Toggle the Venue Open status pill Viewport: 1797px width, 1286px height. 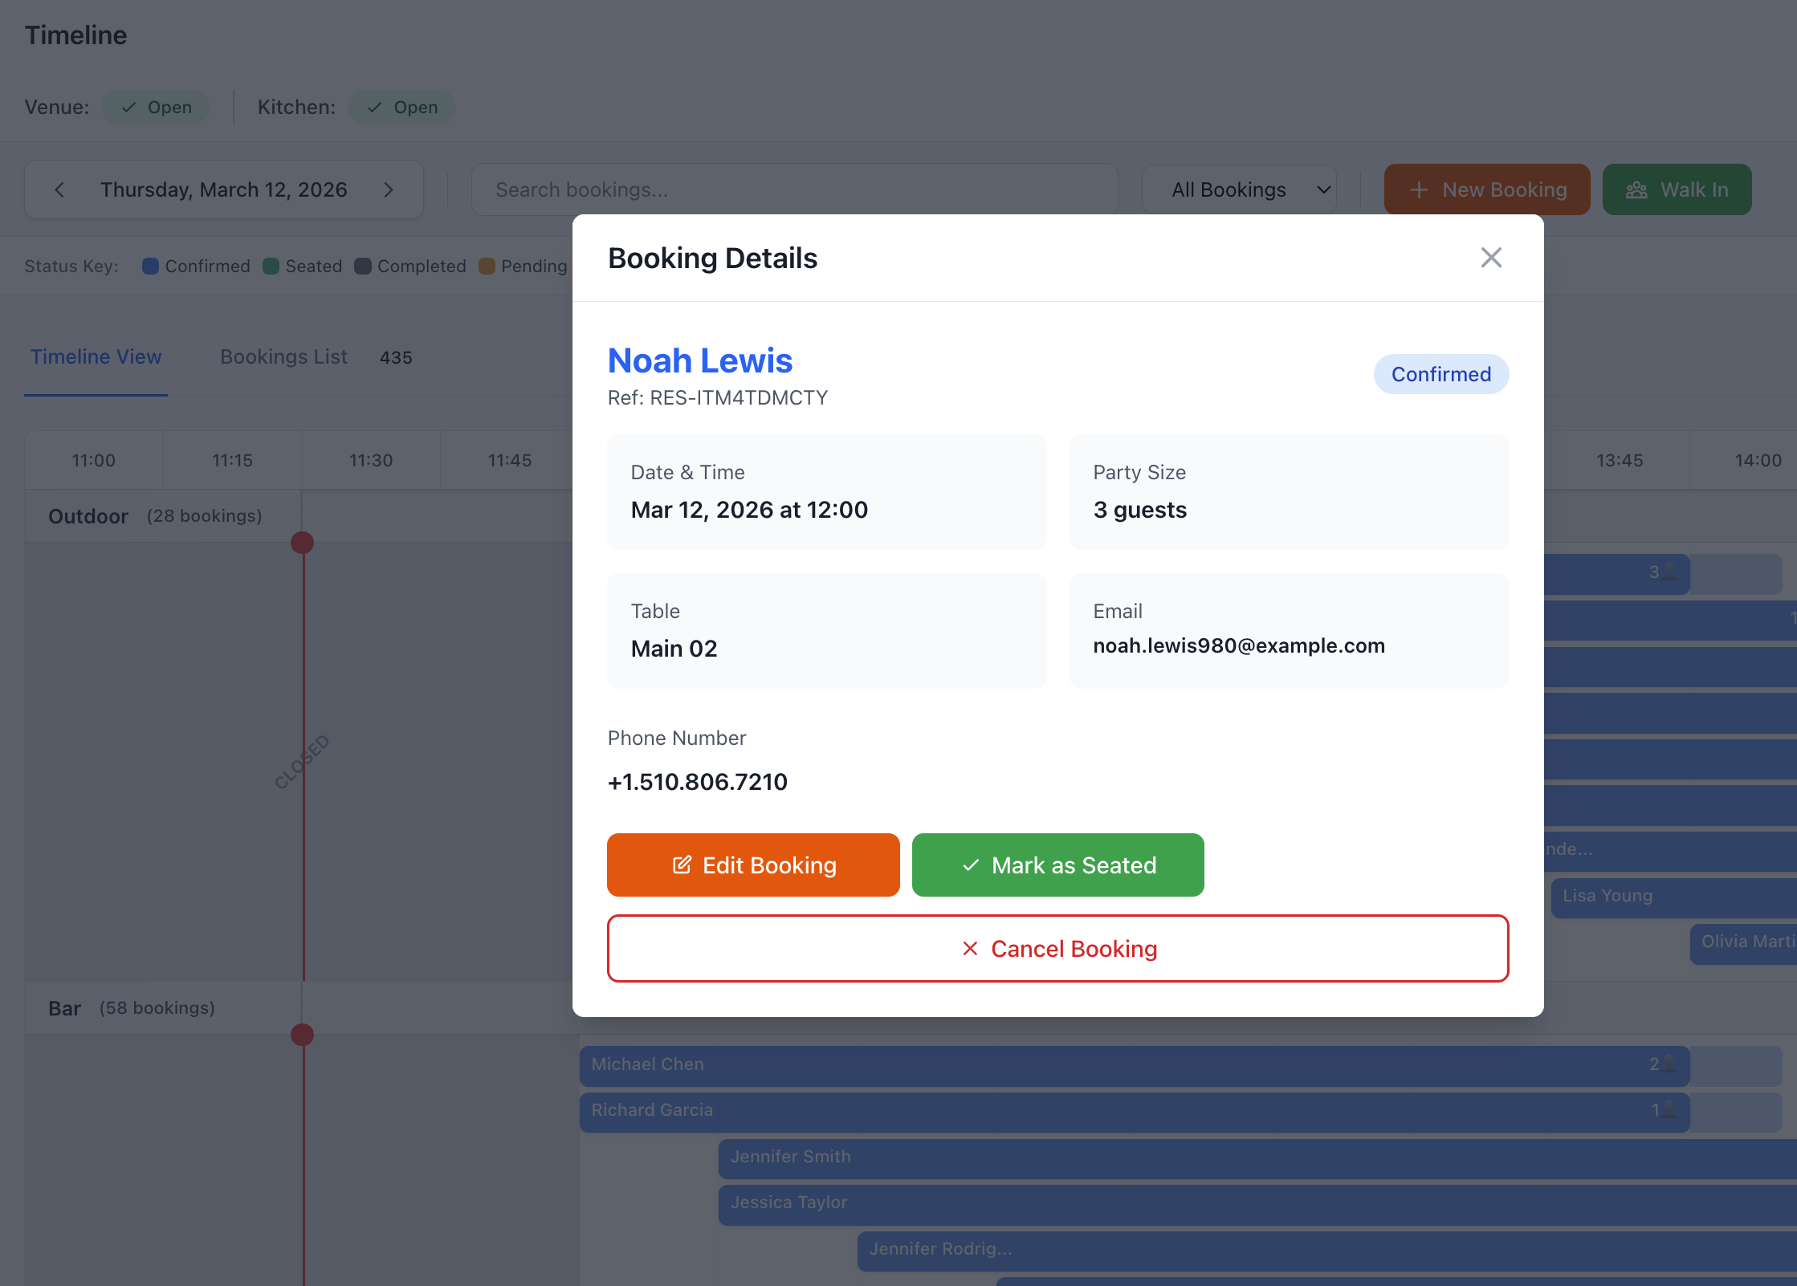click(x=156, y=107)
